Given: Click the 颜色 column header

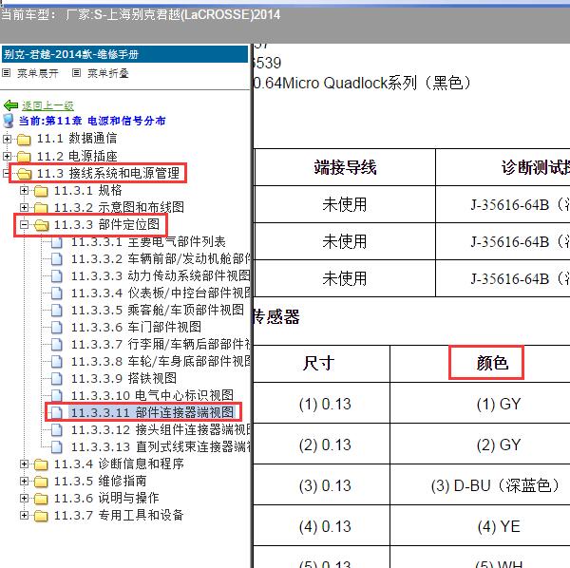Looking at the screenshot, I should coord(492,363).
